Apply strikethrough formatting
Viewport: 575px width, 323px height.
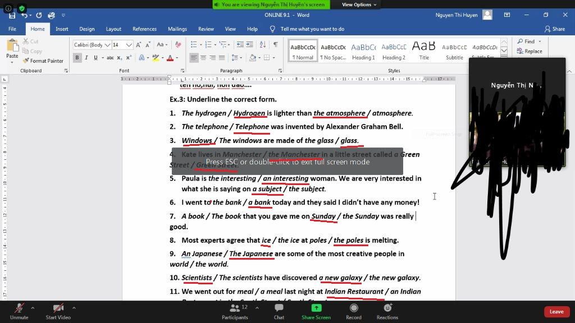click(110, 58)
